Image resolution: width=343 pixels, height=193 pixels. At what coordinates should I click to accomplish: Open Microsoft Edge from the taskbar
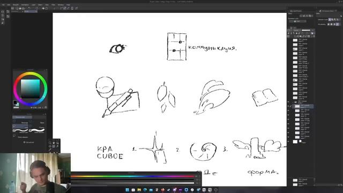(145, 190)
